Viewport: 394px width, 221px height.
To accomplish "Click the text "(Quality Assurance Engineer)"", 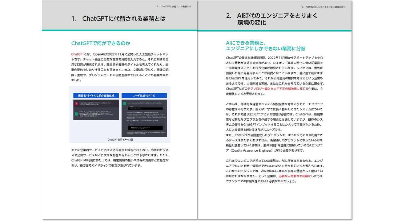I will (252, 151).
